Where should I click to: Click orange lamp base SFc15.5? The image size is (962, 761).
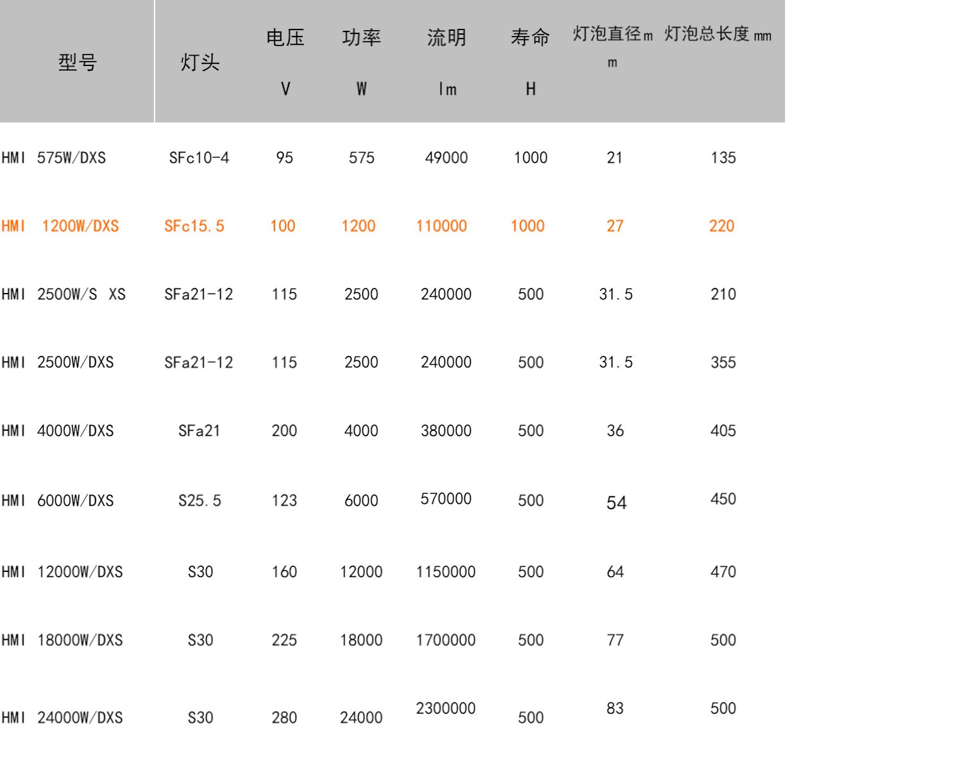pyautogui.click(x=194, y=226)
